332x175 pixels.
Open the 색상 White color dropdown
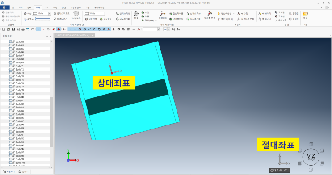pos(50,13)
